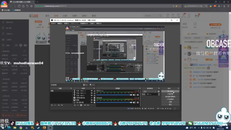Open browser downloads icon

point(224,6)
